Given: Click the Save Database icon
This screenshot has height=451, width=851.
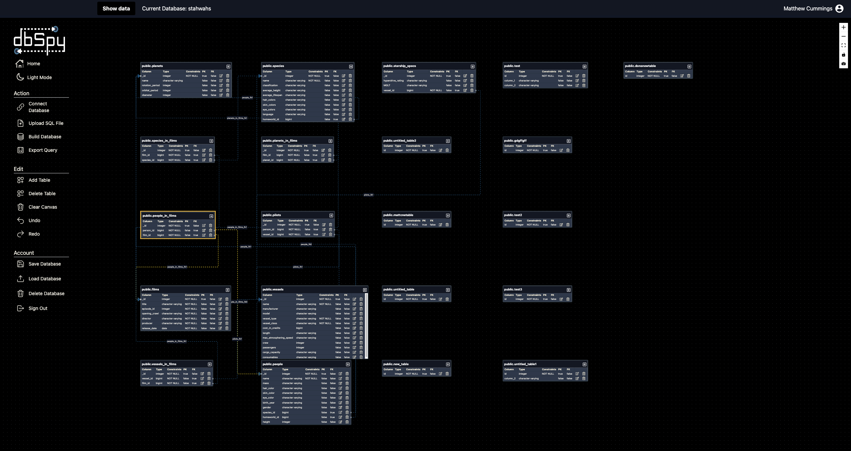Looking at the screenshot, I should pyautogui.click(x=21, y=264).
